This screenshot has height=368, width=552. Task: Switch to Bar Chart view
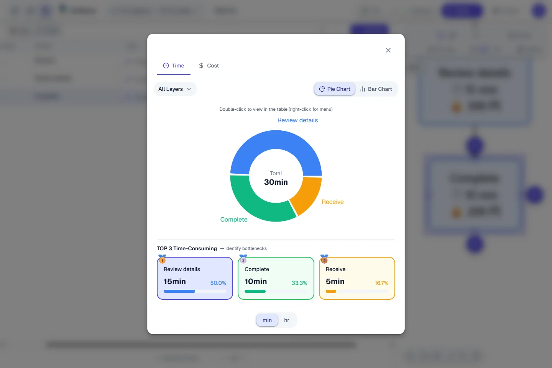point(376,89)
